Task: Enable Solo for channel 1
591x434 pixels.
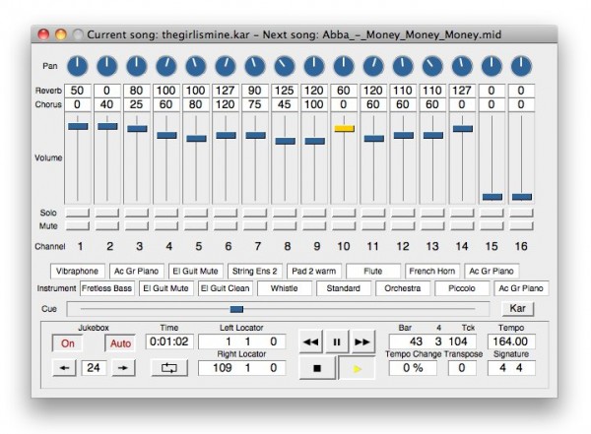Action: (79, 213)
